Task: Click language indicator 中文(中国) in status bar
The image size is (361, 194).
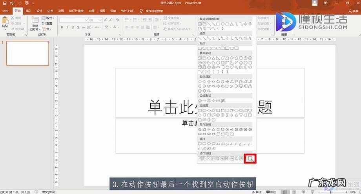Action: pyautogui.click(x=49, y=192)
